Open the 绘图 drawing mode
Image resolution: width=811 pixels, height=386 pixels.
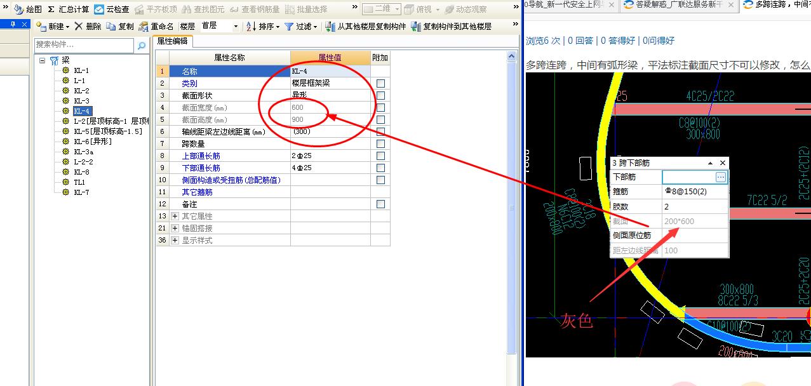(29, 10)
